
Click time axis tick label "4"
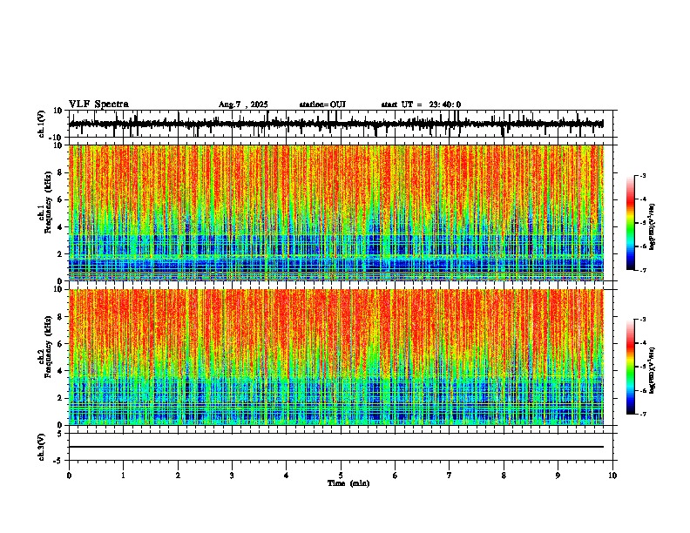287,476
